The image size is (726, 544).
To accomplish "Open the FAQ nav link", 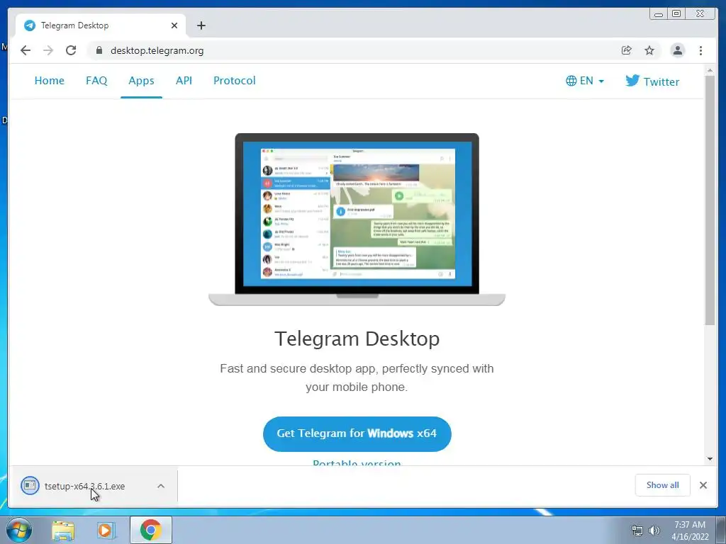I will pos(96,81).
